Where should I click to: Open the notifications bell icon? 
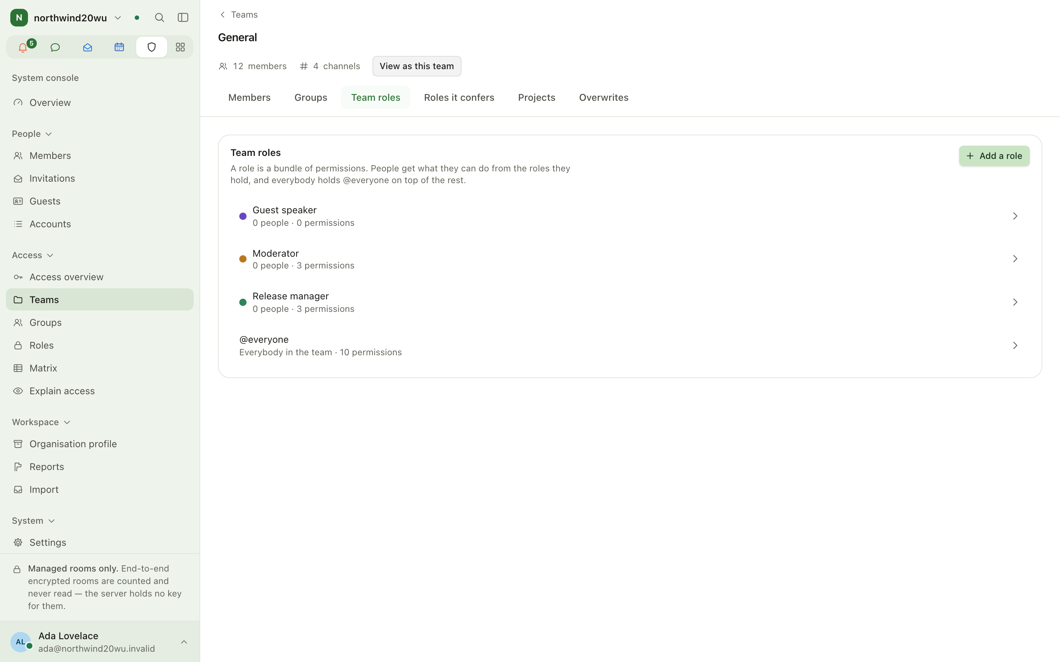[23, 47]
